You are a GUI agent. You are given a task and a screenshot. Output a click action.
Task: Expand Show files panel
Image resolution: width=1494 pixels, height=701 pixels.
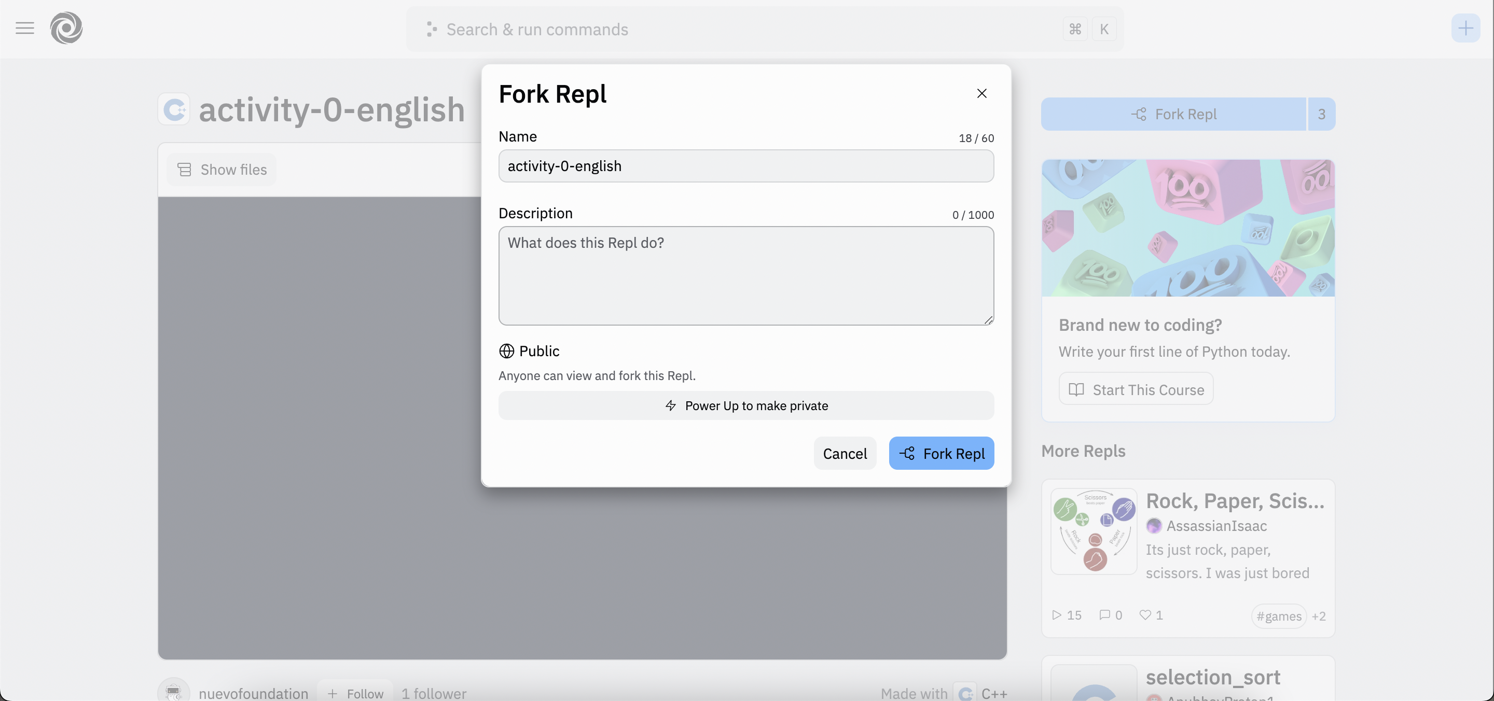click(222, 170)
